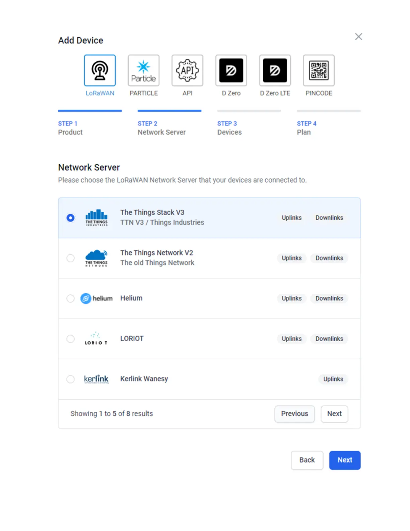Select the Kerlink Wanesy radio button

(70, 379)
